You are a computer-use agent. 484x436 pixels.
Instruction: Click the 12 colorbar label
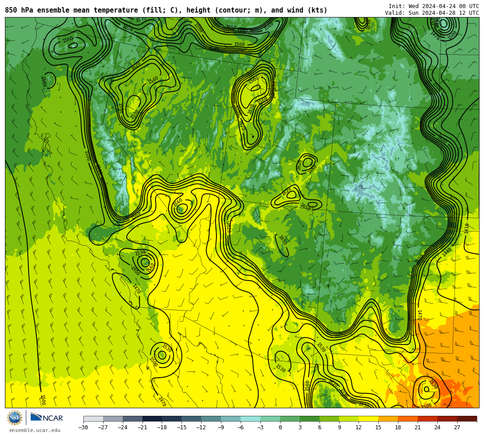click(359, 427)
